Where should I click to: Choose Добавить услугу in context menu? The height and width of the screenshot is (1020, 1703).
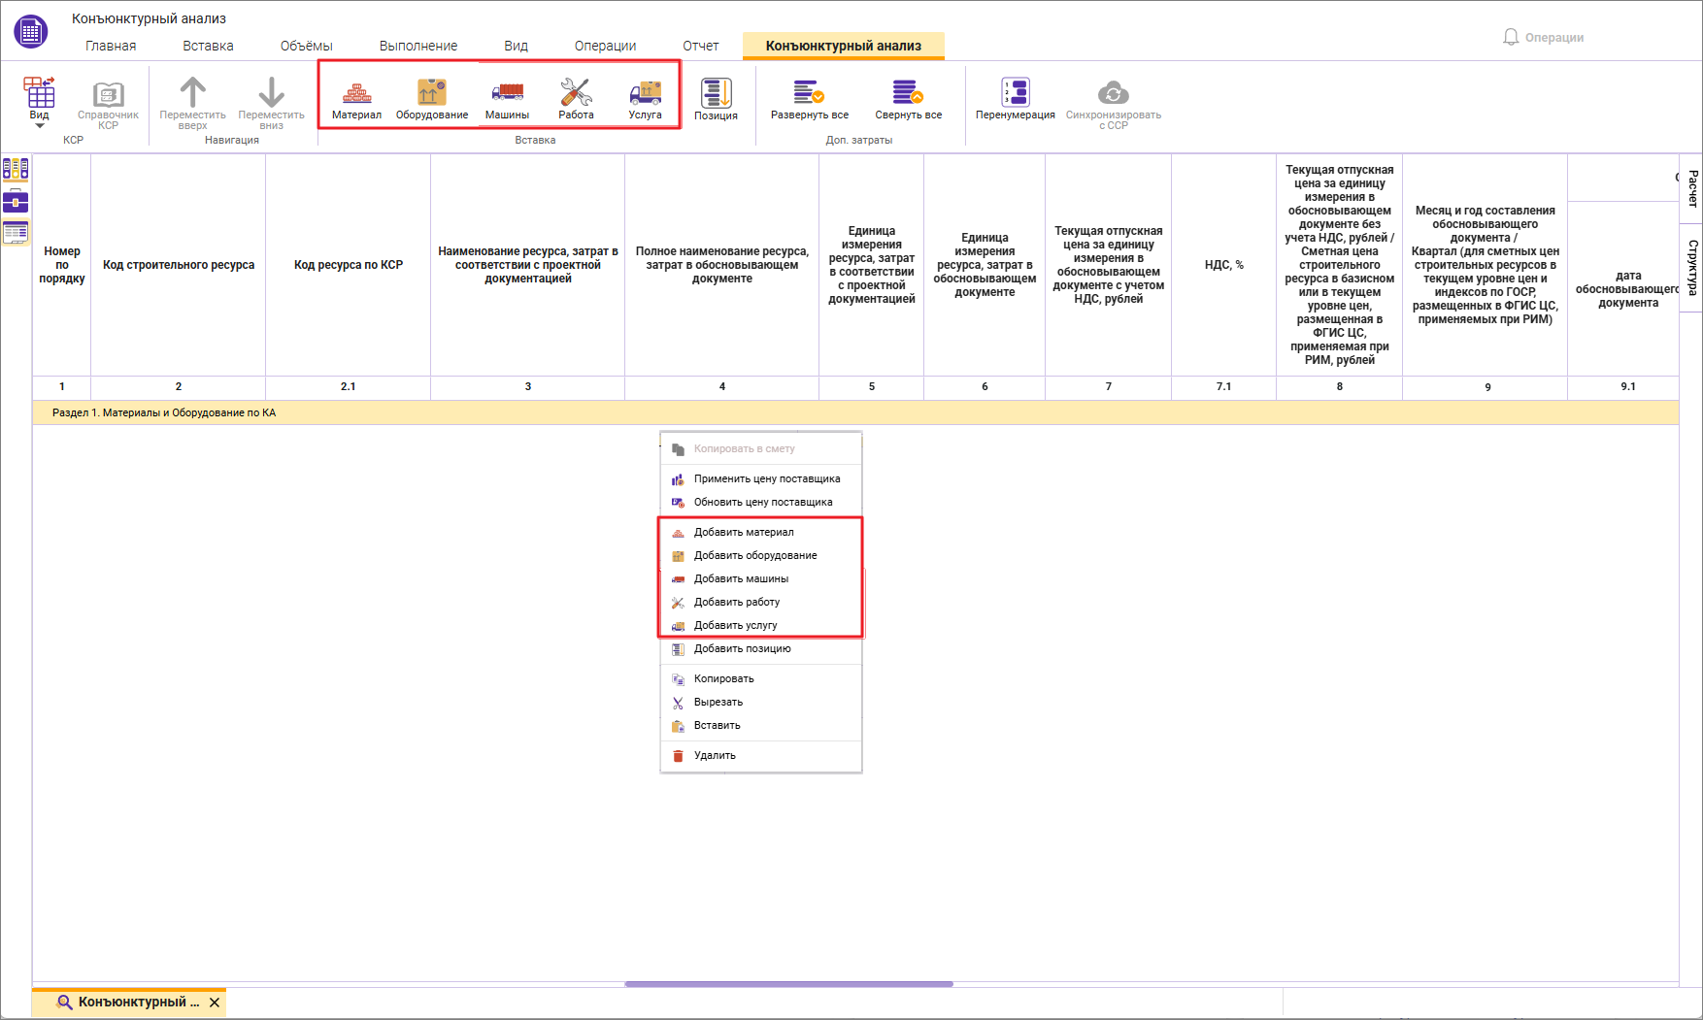(x=761, y=625)
